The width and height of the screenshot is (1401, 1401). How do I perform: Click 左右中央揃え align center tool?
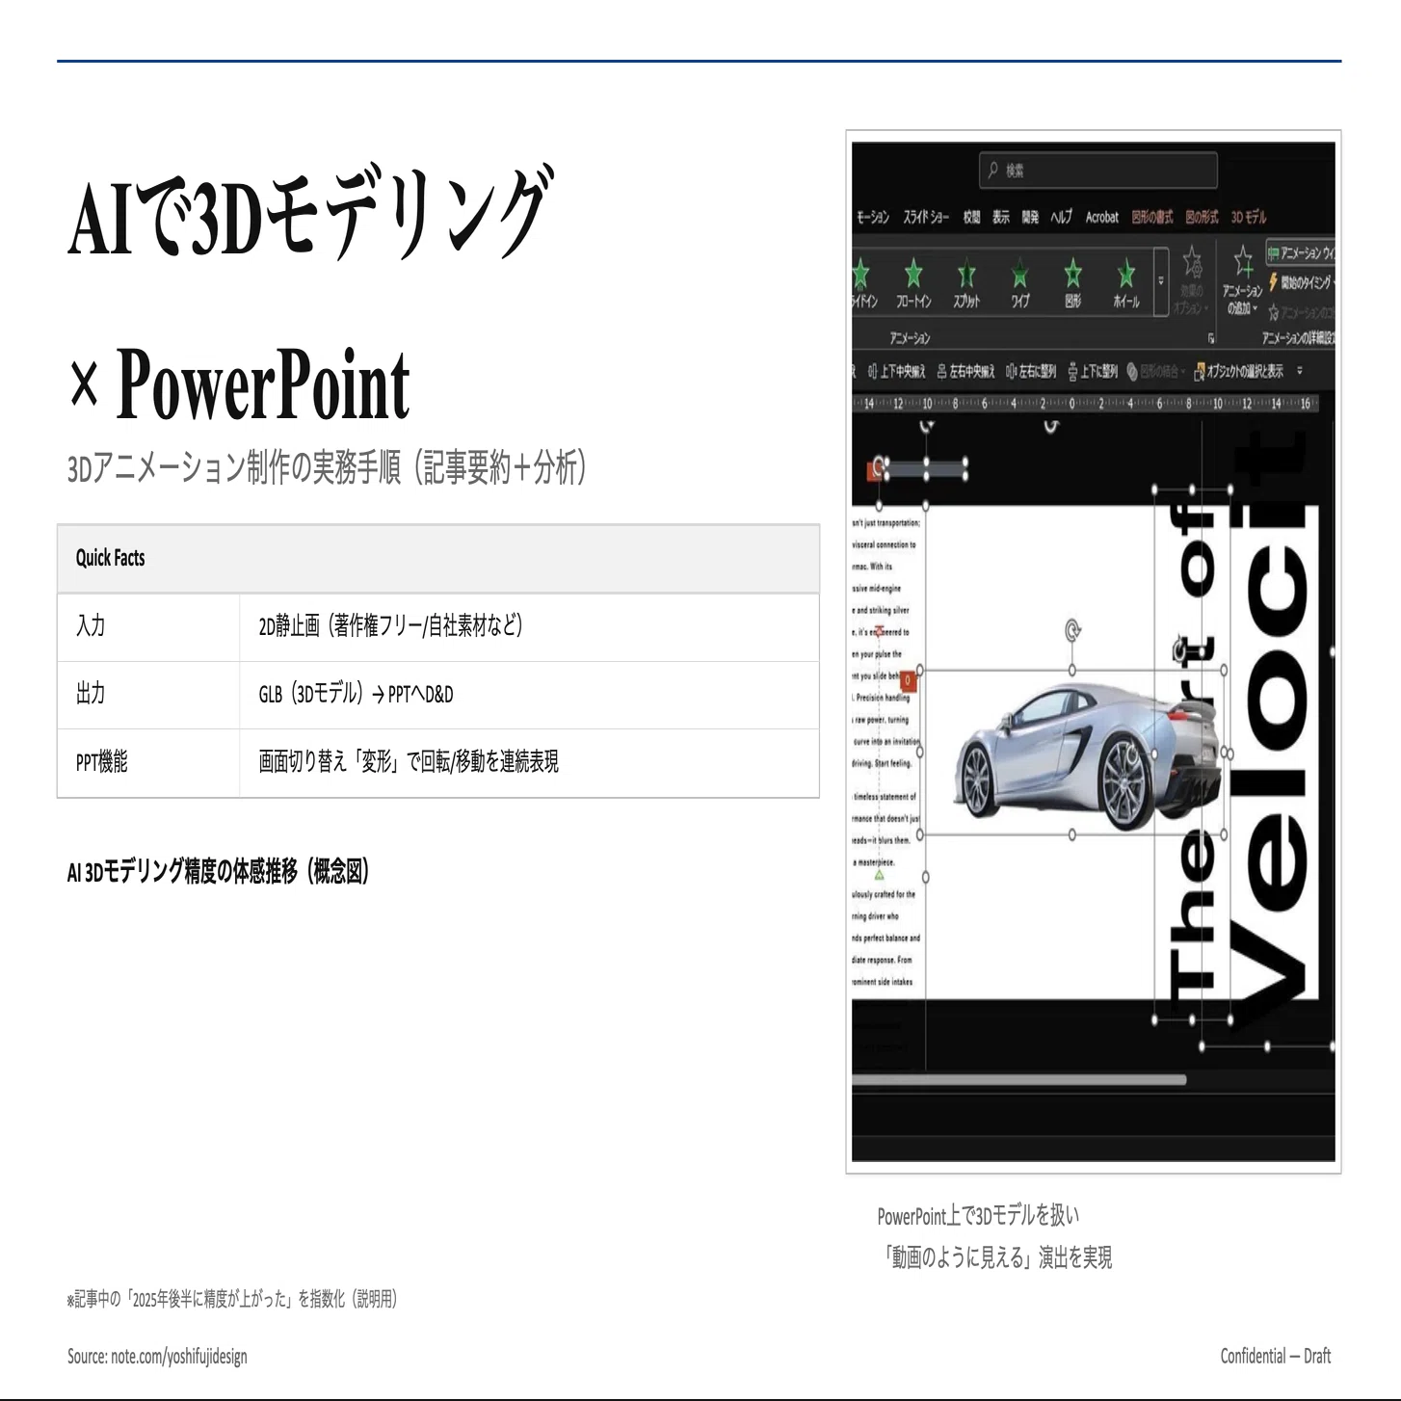(965, 371)
